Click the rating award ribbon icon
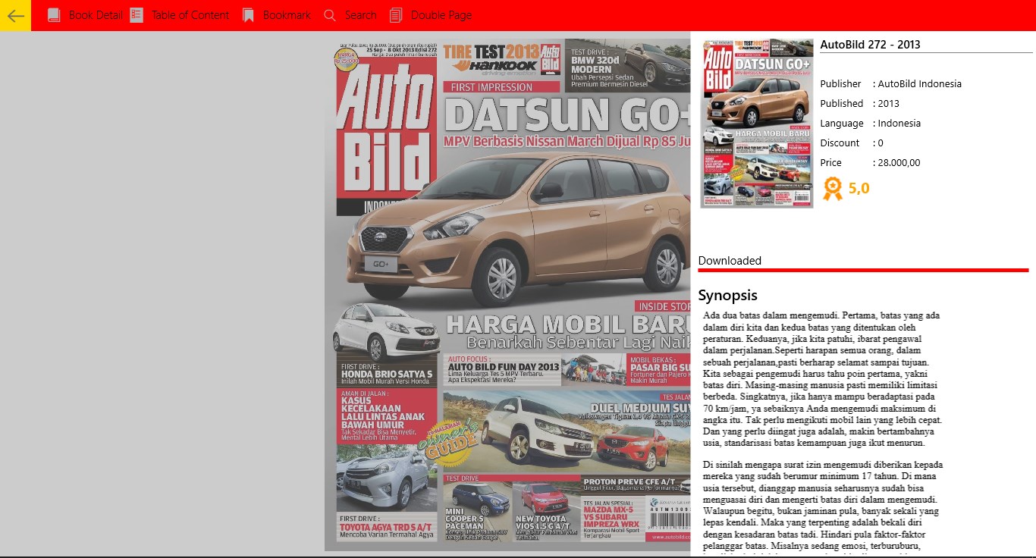 pyautogui.click(x=833, y=189)
